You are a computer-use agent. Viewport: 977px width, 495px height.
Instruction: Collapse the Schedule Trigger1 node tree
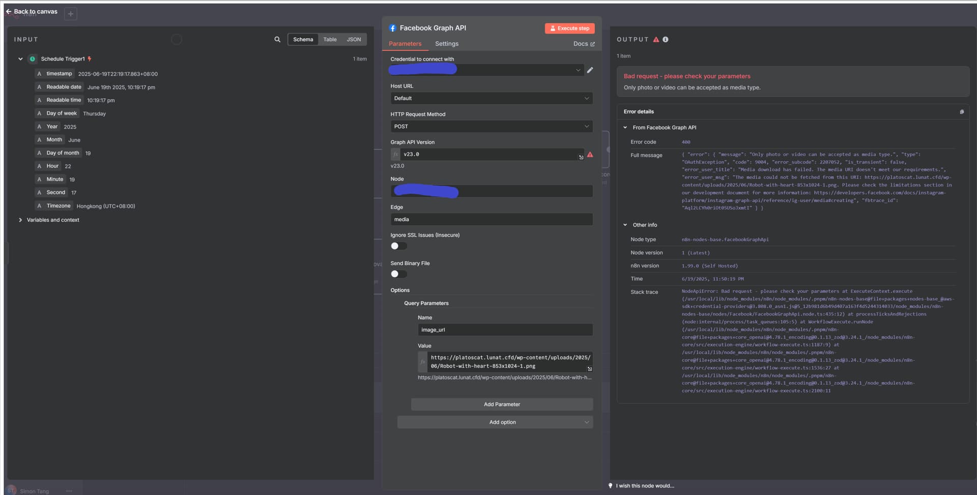tap(20, 59)
